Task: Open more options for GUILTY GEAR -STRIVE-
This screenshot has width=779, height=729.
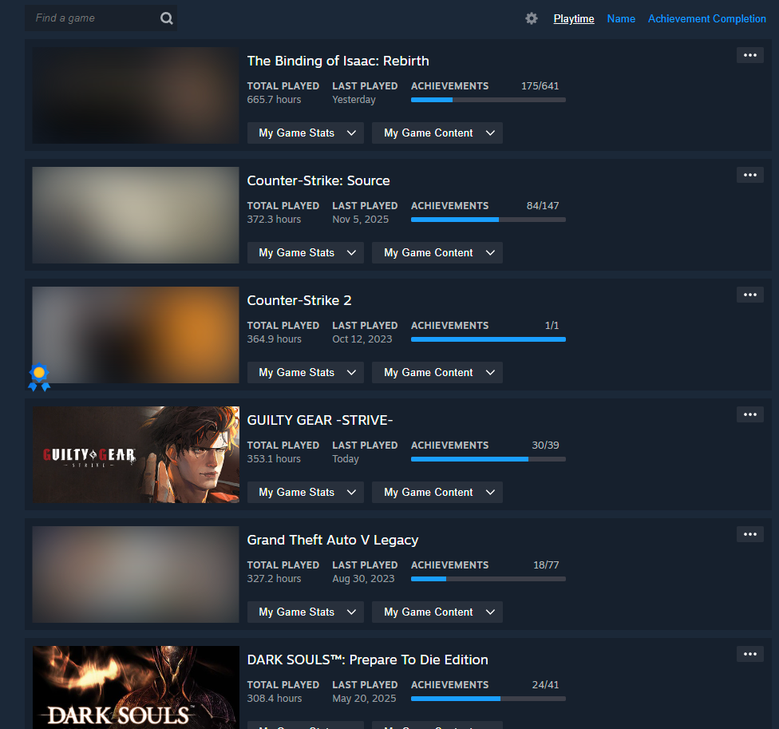Action: coord(750,414)
